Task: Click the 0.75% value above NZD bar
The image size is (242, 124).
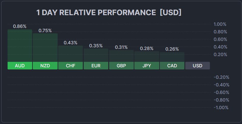Action: point(45,30)
